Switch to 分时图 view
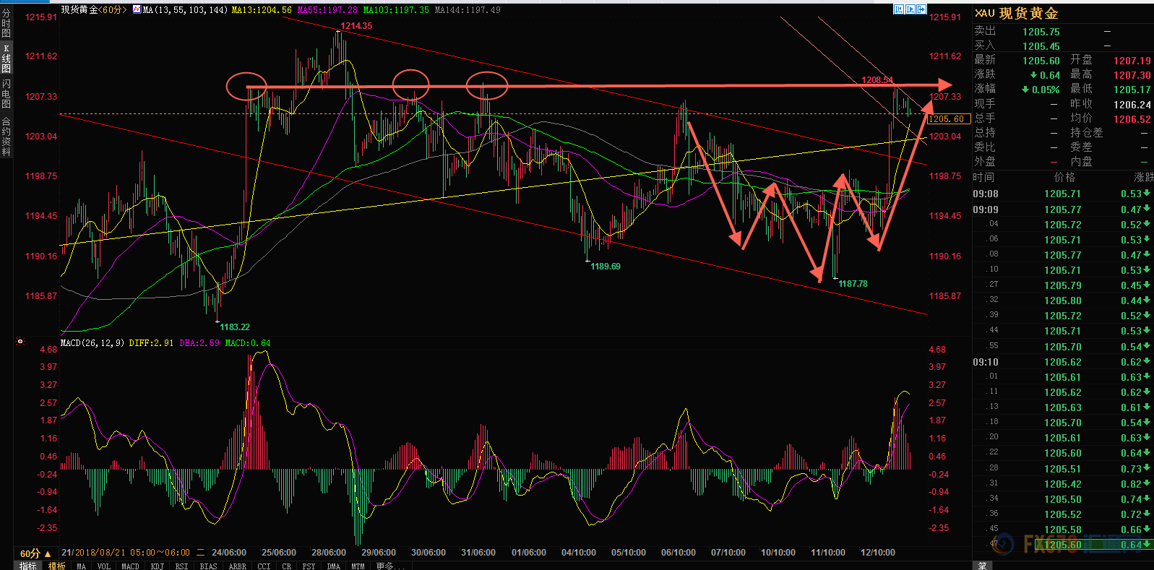The image size is (1154, 570). coord(7,23)
